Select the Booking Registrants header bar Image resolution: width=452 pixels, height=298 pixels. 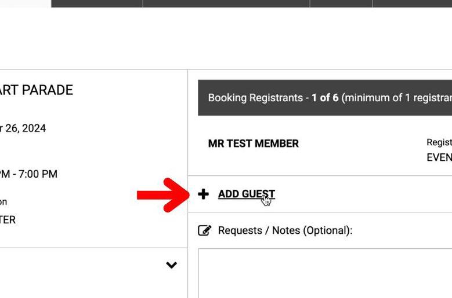[x=325, y=98]
